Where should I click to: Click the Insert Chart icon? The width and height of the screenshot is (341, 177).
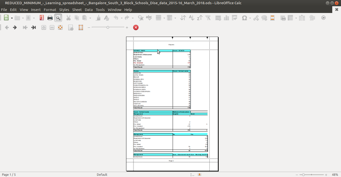click(x=226, y=18)
